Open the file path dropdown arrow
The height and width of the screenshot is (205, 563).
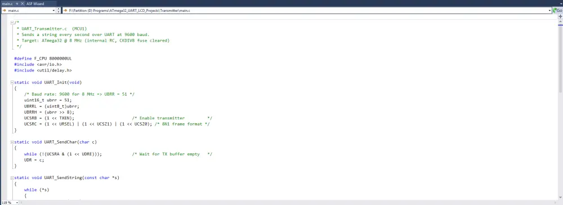coord(549,11)
